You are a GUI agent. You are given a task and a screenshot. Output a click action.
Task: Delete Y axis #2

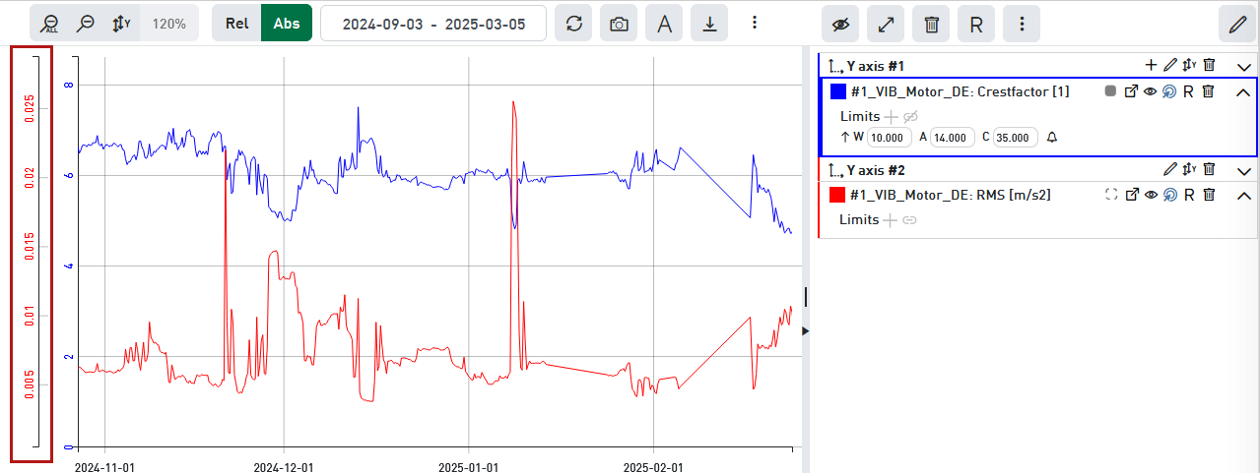[1210, 169]
